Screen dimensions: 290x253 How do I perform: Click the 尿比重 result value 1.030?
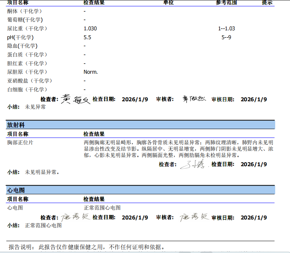click(x=90, y=29)
